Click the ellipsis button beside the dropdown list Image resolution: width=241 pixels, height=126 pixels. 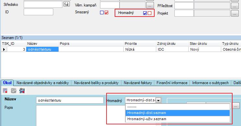tap(236, 106)
